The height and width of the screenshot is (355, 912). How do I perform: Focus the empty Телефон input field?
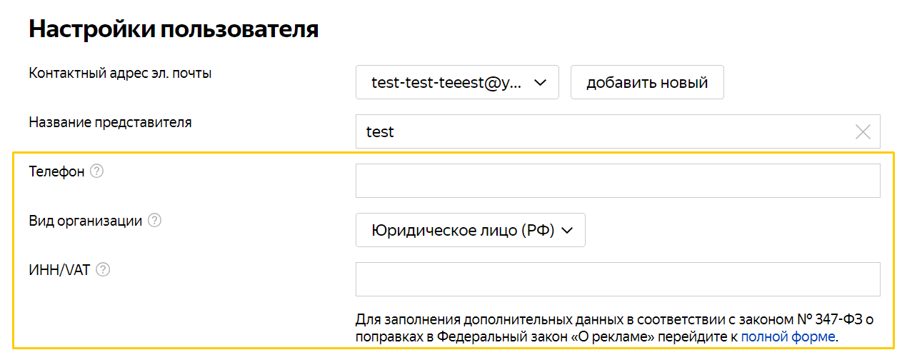(x=618, y=181)
